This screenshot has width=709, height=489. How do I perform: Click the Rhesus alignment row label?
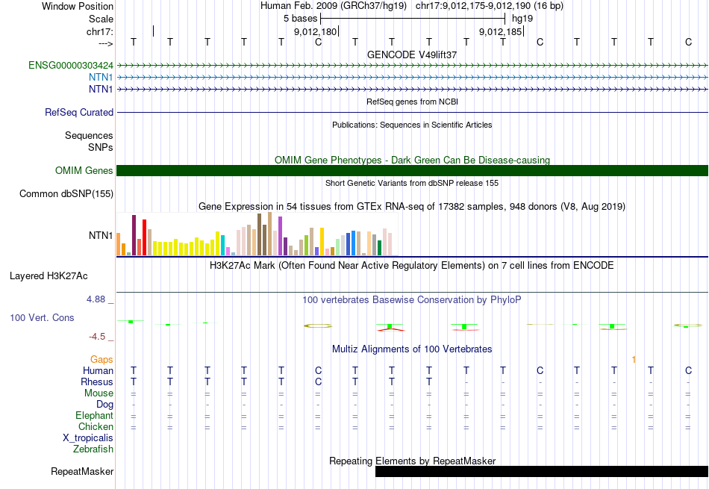(97, 381)
